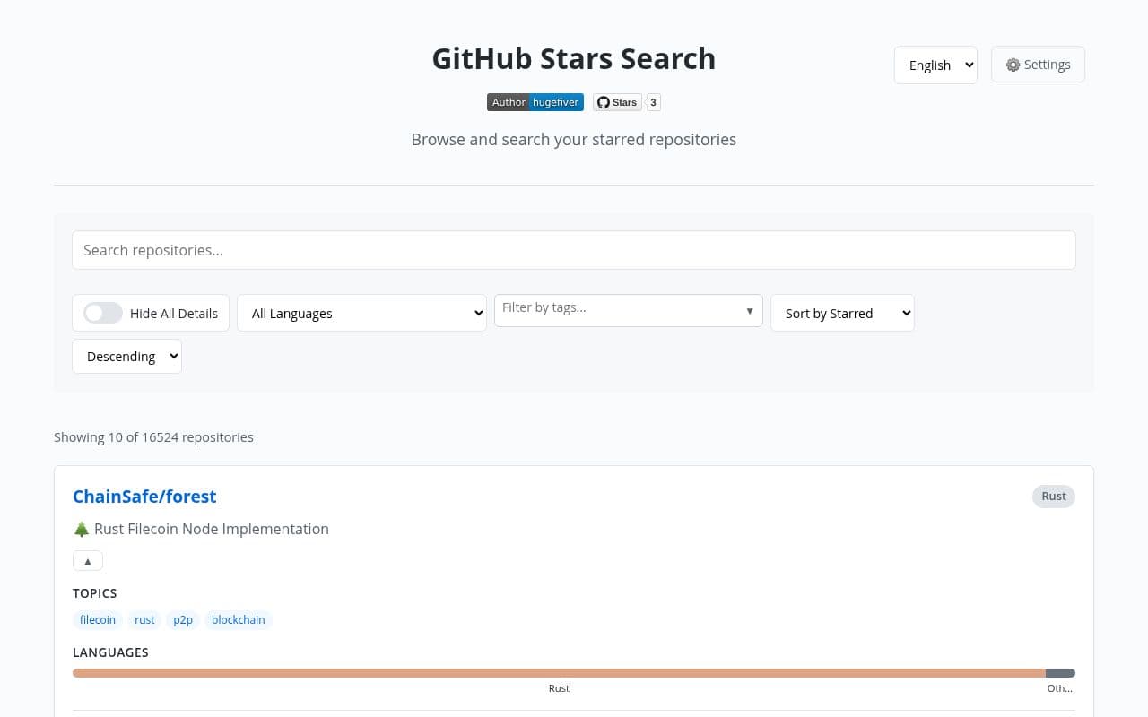1148x717 pixels.
Task: Click the Rust language badge
Action: (1054, 497)
